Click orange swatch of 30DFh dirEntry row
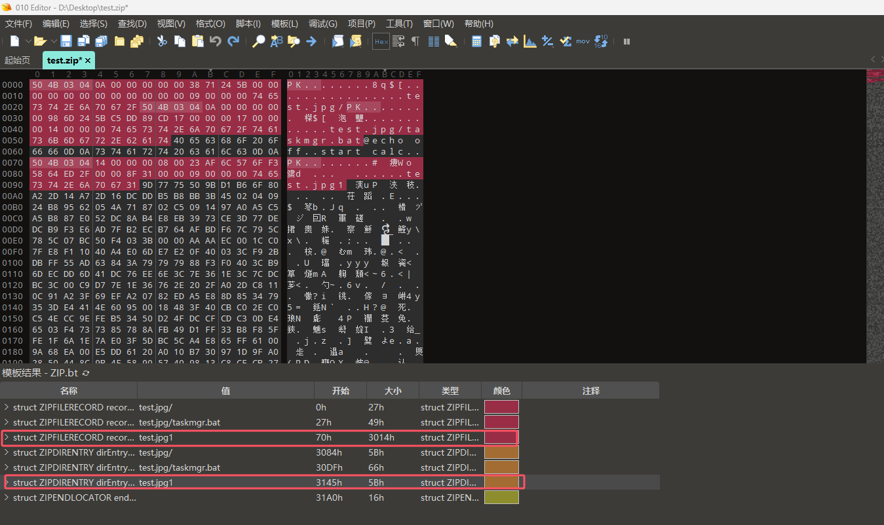884x525 pixels. coord(501,467)
